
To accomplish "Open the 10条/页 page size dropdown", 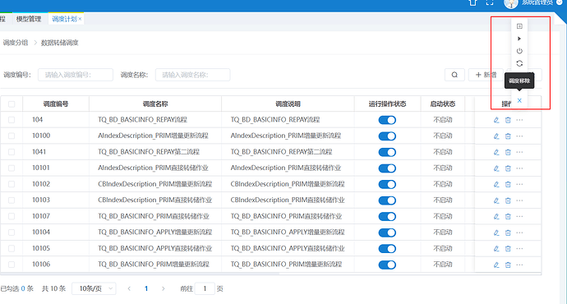I will coord(94,288).
